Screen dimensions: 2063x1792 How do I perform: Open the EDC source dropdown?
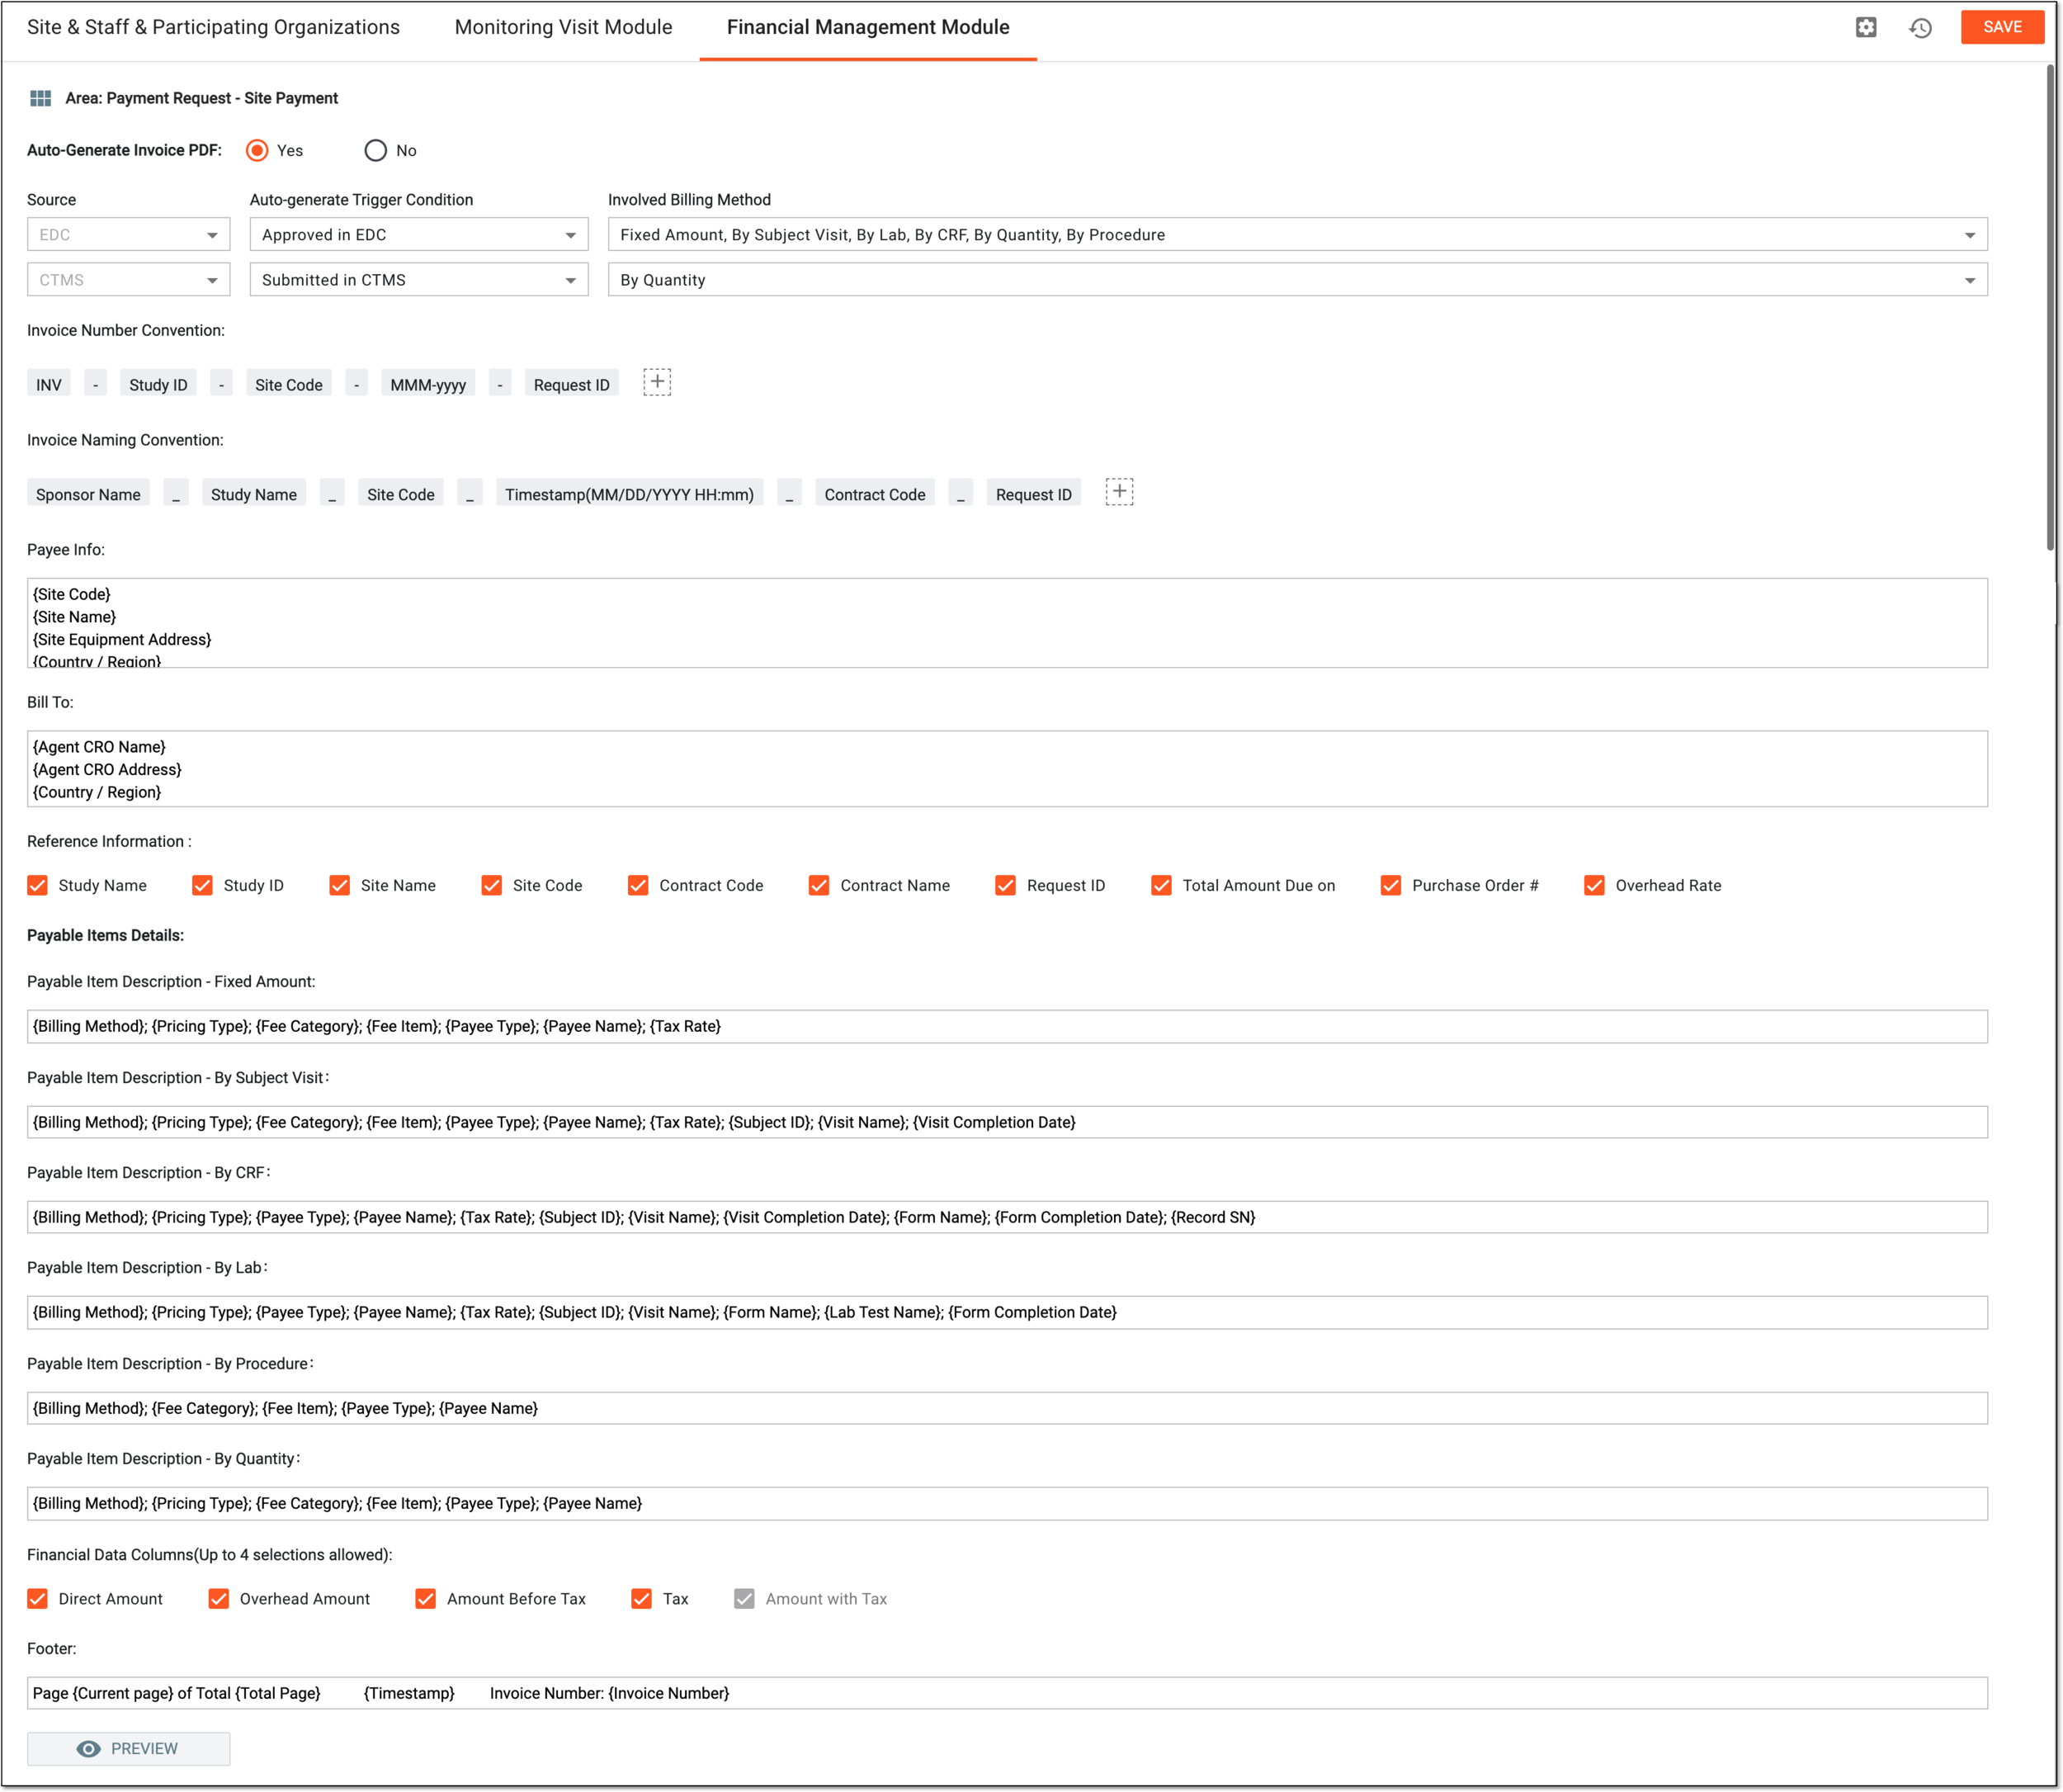point(128,235)
